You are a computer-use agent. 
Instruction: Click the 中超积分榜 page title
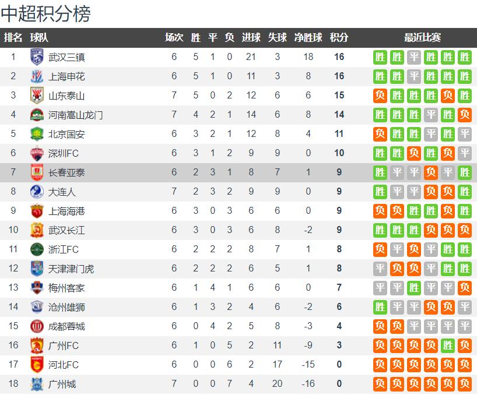pyautogui.click(x=46, y=14)
